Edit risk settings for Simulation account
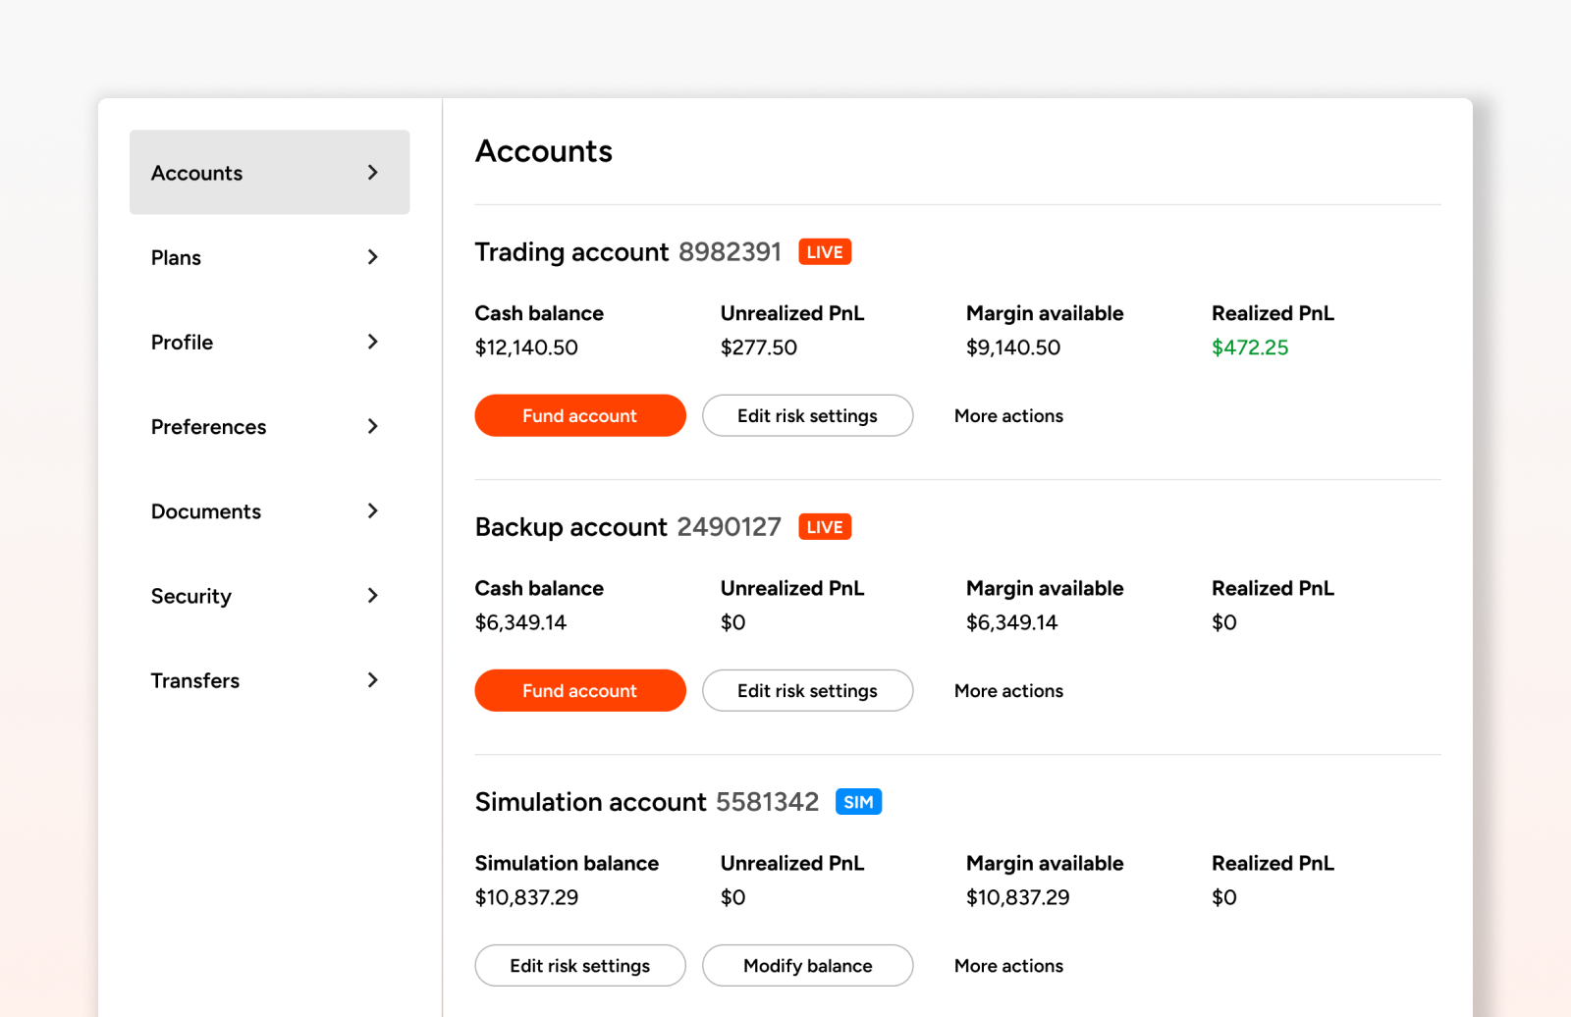This screenshot has width=1571, height=1017. point(579,966)
